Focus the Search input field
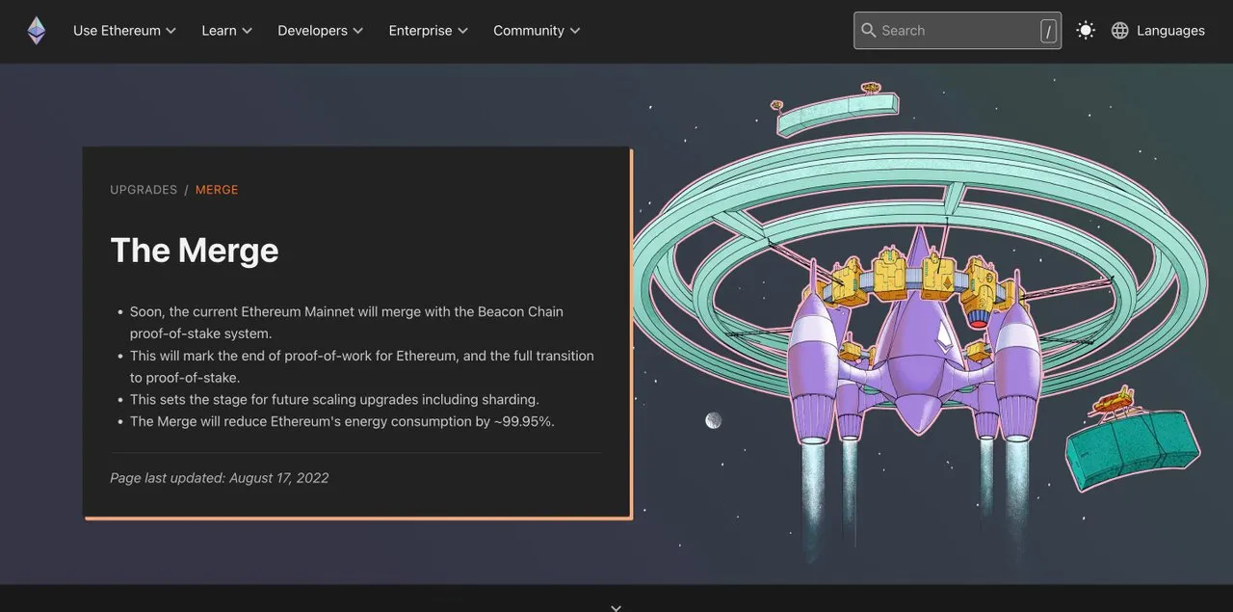Image resolution: width=1233 pixels, height=612 pixels. 958,31
